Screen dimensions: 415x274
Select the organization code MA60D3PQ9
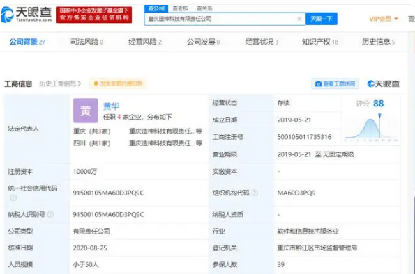point(296,193)
